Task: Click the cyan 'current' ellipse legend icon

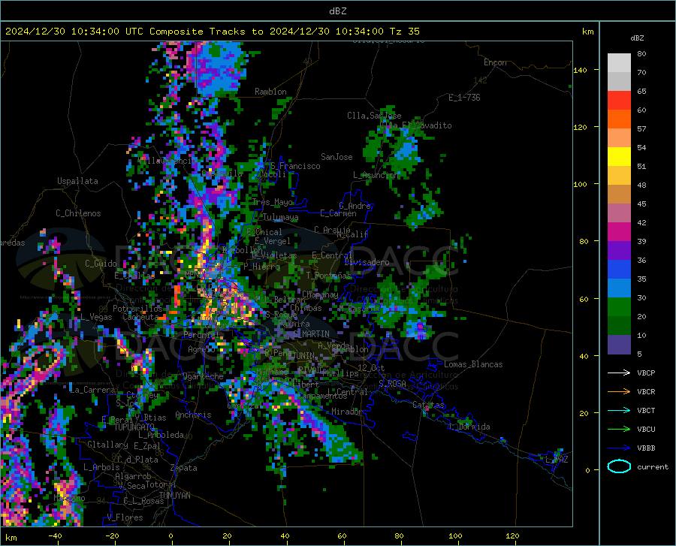Action: pyautogui.click(x=619, y=466)
